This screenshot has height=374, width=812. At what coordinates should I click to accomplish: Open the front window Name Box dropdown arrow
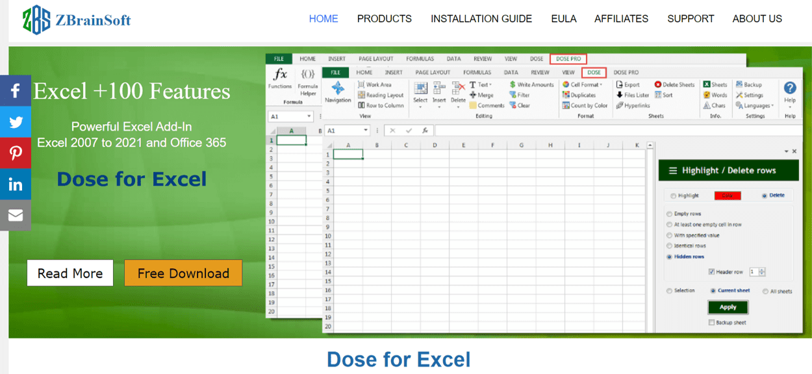click(x=365, y=131)
